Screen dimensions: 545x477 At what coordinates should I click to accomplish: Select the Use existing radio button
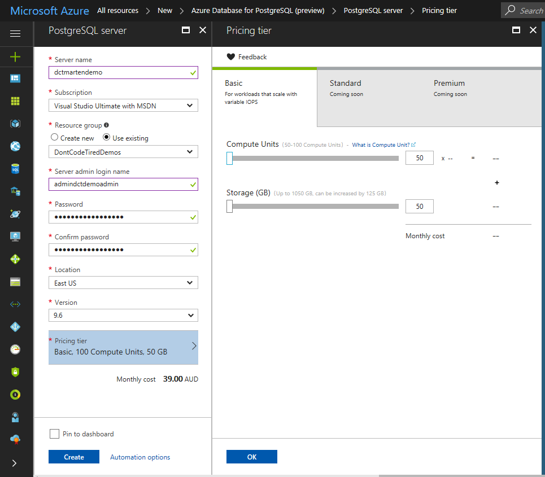click(x=105, y=137)
